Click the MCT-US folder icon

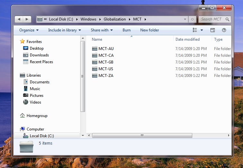tap(94, 69)
